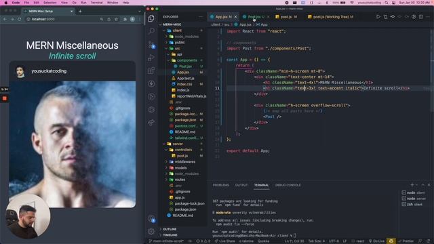Reload the browser page
Screen dimensions: 434x244
click(x=20, y=19)
